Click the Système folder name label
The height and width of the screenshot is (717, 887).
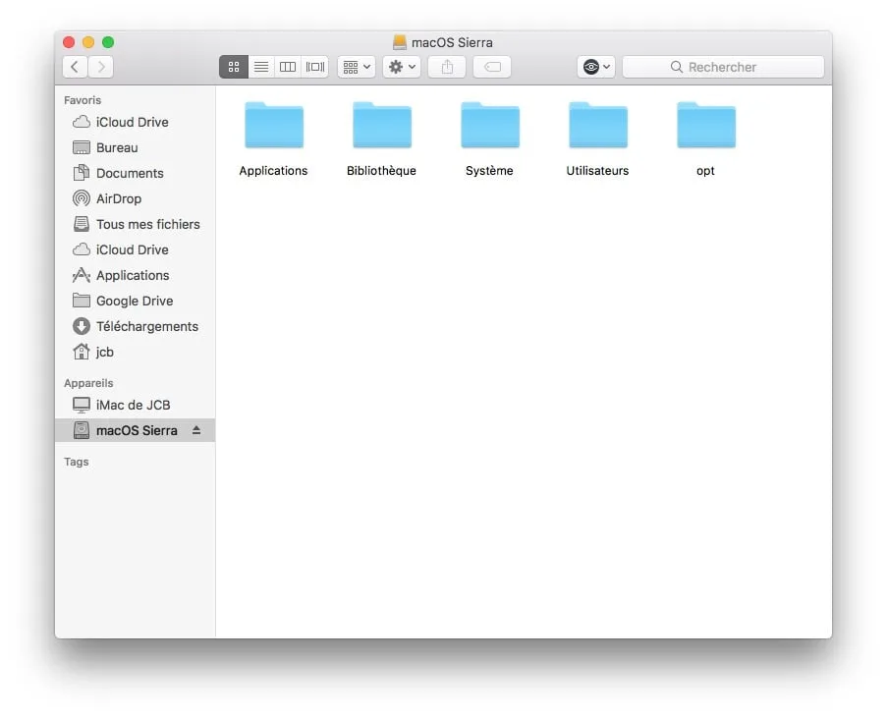pos(489,171)
